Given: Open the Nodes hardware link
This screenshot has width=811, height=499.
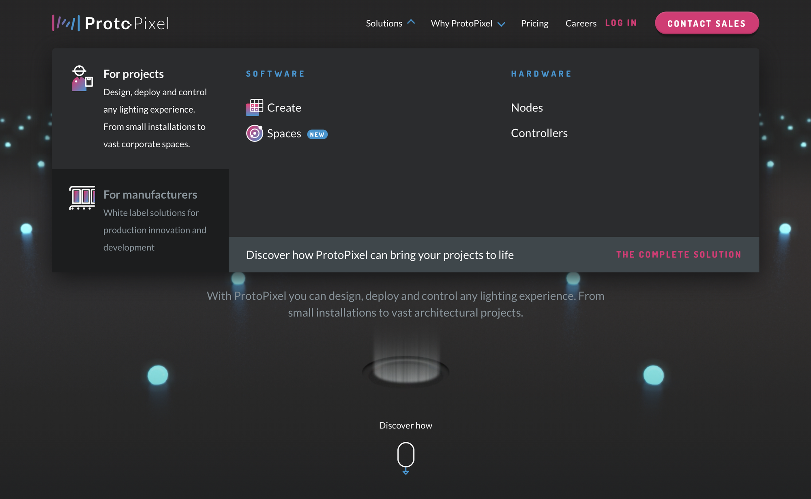Looking at the screenshot, I should (x=527, y=107).
